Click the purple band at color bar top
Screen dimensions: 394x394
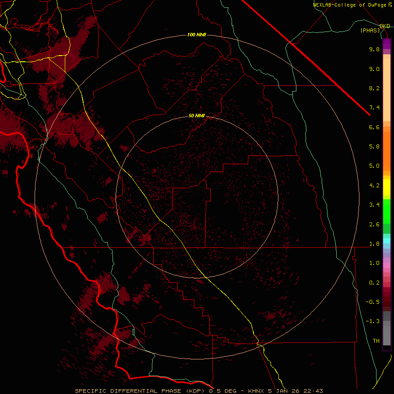point(387,44)
